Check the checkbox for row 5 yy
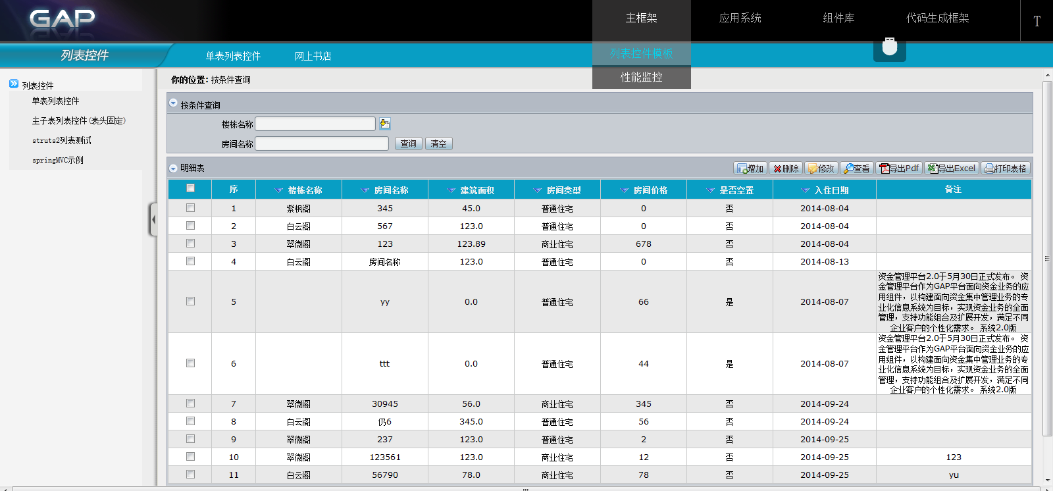 pos(190,301)
